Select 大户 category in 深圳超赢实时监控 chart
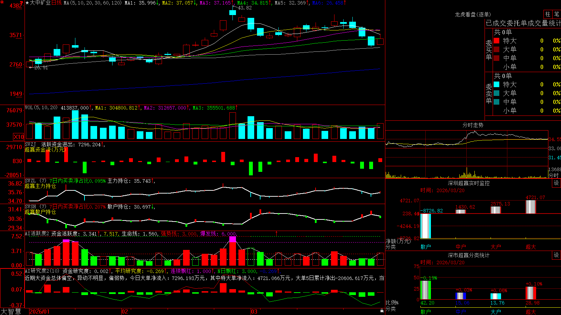This screenshot has width=561, height=315. 496,247
